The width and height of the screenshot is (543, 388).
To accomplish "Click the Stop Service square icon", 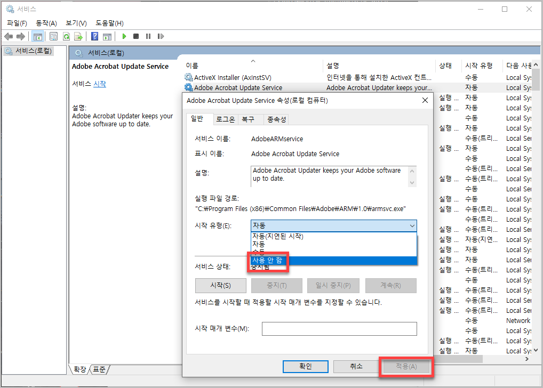I will click(136, 36).
